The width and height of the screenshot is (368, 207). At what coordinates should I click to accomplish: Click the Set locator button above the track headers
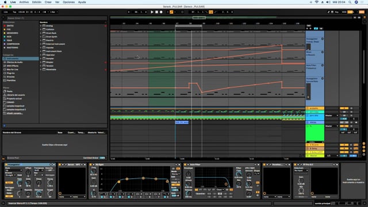309,25
